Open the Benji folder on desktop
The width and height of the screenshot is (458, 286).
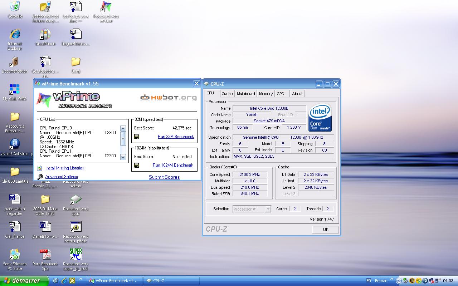(75, 65)
